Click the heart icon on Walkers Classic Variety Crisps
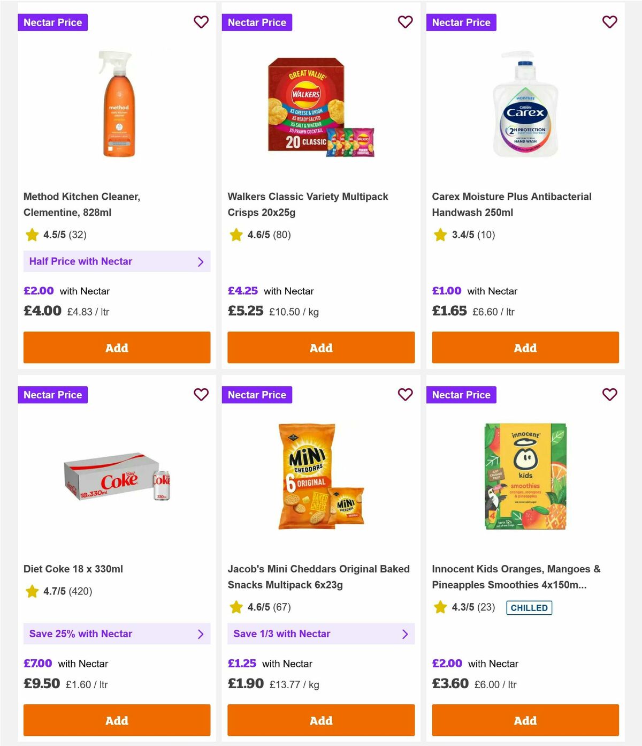642x746 pixels. click(406, 22)
